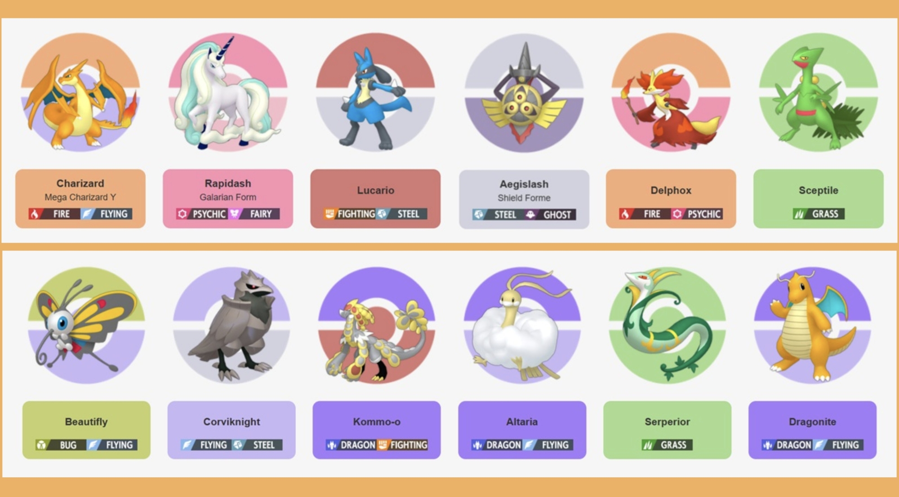Click Sceptile's GRASS type badge
This screenshot has height=497, width=899.
coord(819,214)
